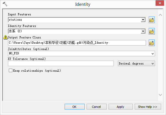Image resolution: width=166 pixels, height=115 pixels.
Task: Click the Output Feature Class path field
Action: pos(77,43)
